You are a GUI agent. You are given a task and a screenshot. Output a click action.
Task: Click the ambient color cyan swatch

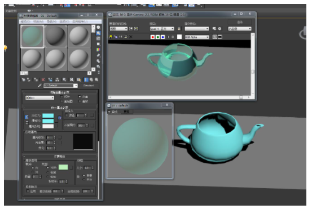[x=48, y=115]
